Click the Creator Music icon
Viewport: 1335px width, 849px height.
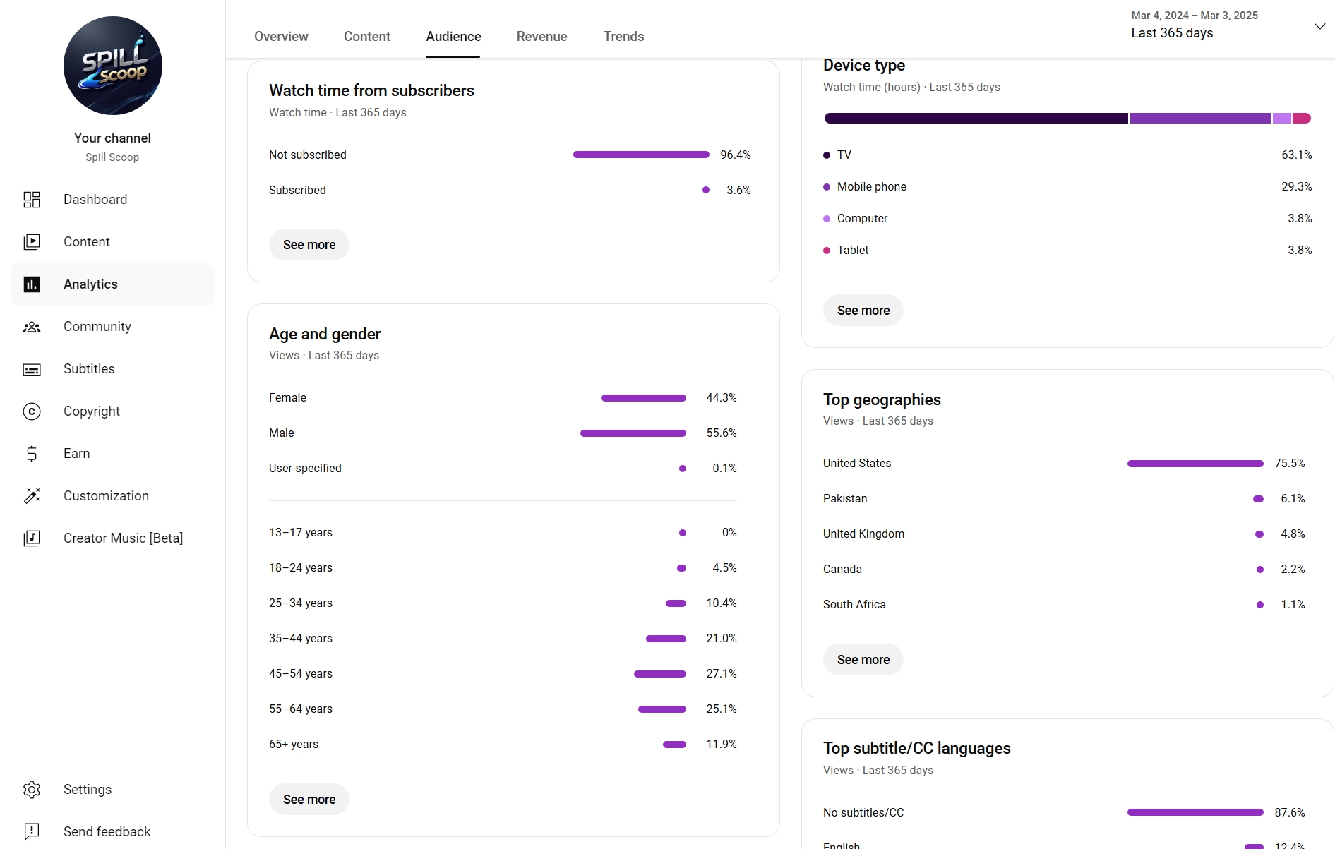(x=32, y=538)
